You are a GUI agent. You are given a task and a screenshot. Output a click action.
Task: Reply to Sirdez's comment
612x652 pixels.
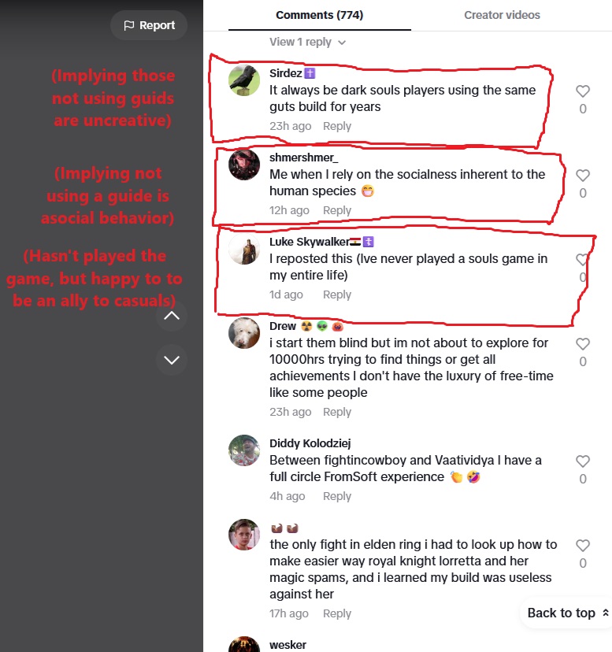click(x=337, y=126)
